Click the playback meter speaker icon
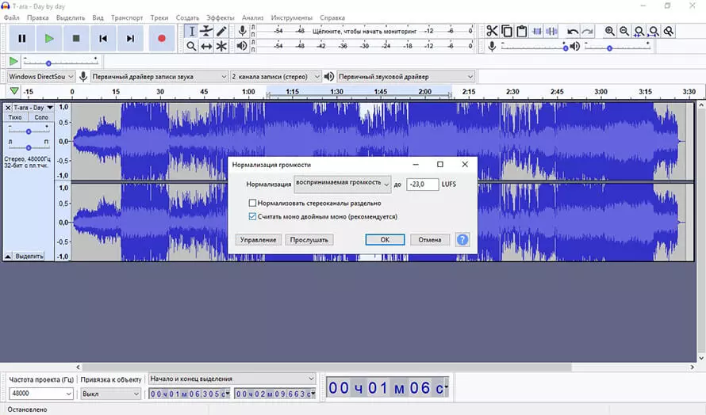Image resolution: width=706 pixels, height=415 pixels. pos(242,46)
